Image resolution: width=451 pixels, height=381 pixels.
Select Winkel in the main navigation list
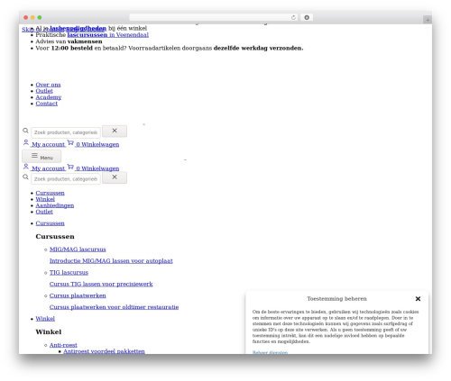(45, 199)
